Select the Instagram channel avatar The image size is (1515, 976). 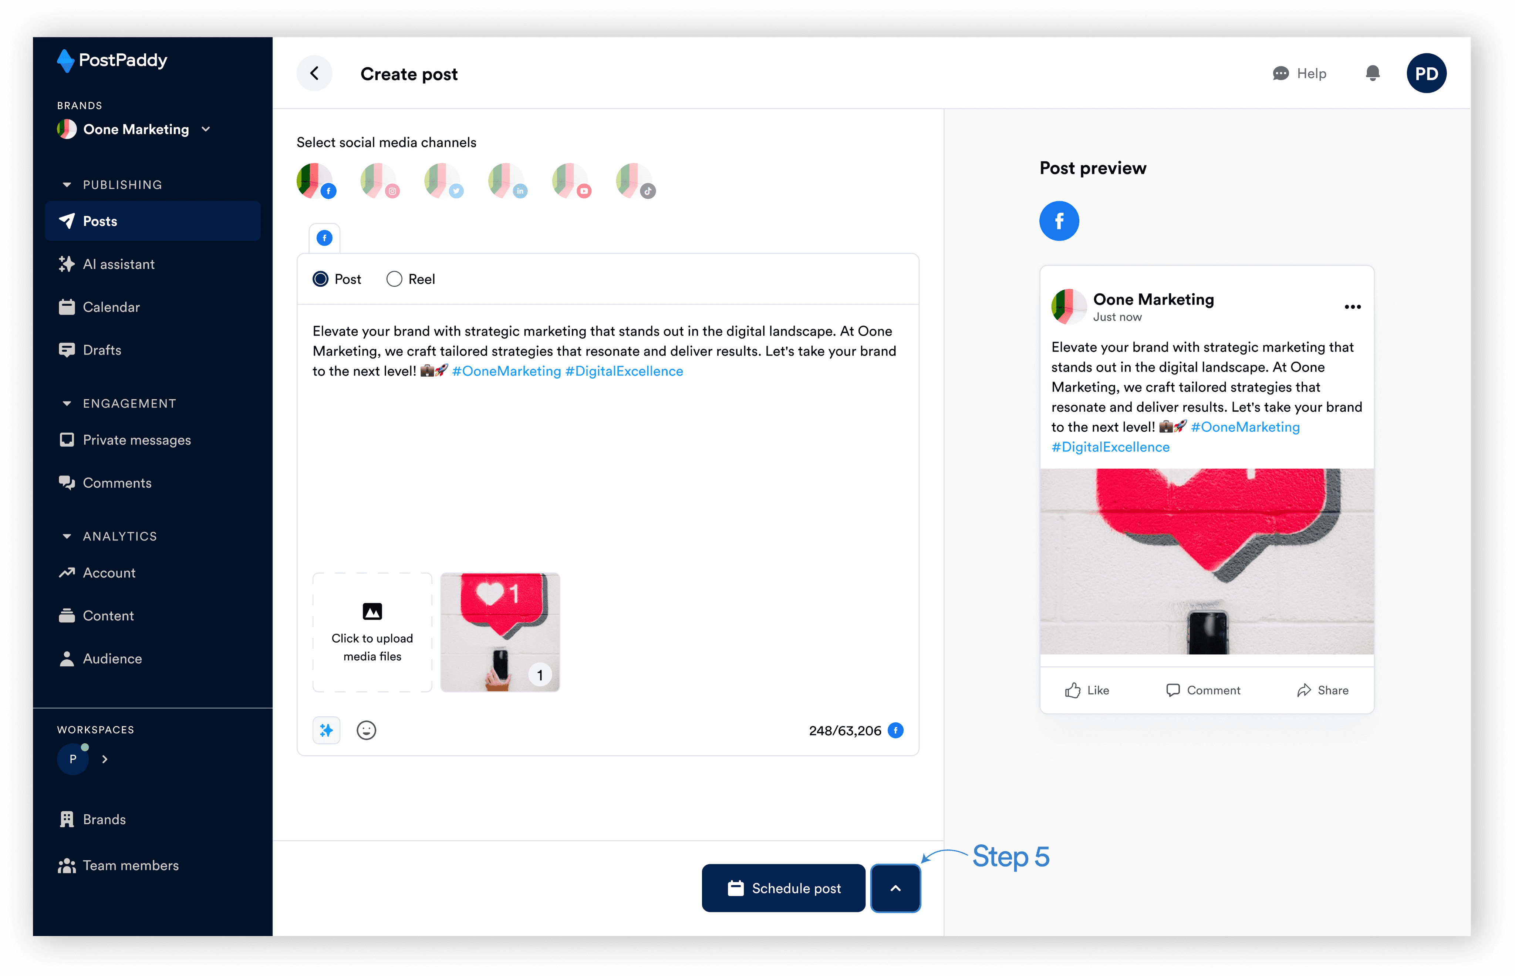379,181
